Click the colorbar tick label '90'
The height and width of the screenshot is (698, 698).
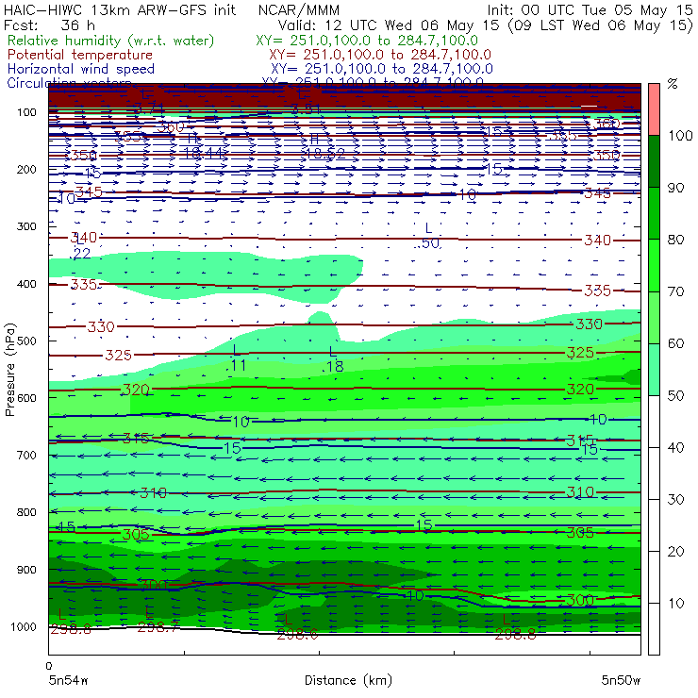(x=675, y=188)
